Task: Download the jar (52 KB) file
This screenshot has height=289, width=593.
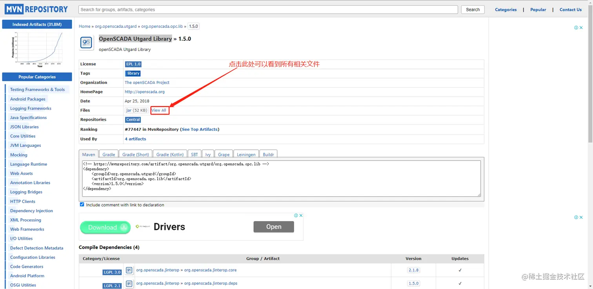Action: pyautogui.click(x=136, y=110)
